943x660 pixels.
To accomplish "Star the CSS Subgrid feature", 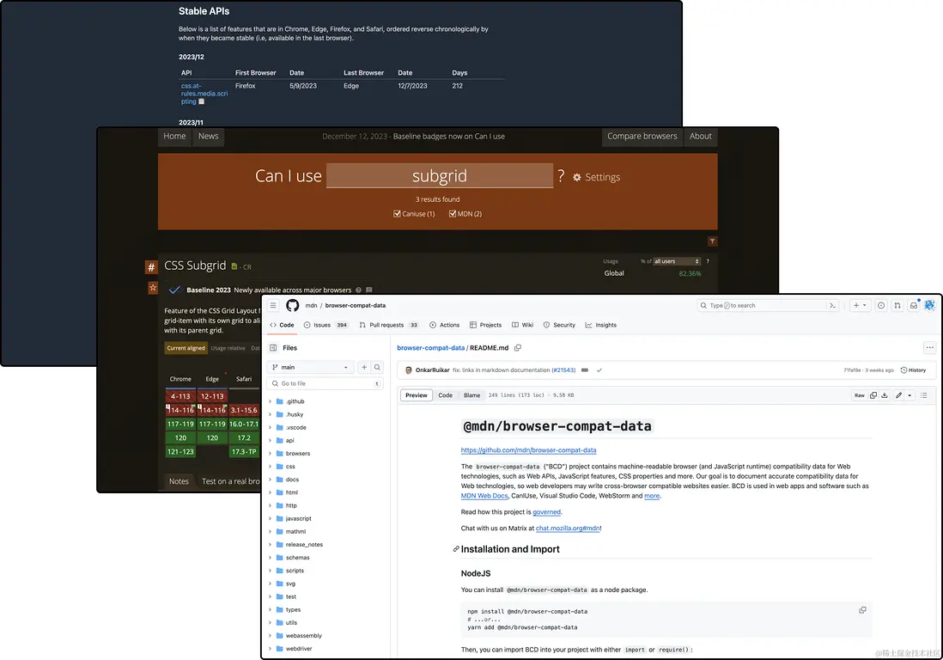I will point(153,288).
